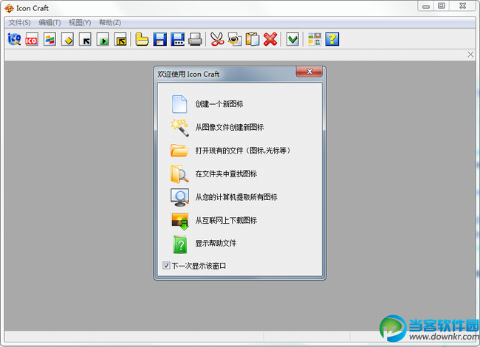
Task: Click the Icon Craft title bar app icon
Action: 9,8
